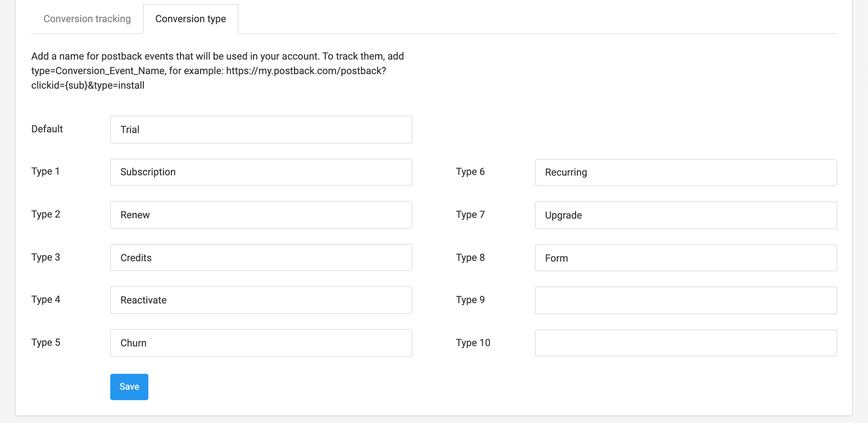The width and height of the screenshot is (868, 423).
Task: Focus the Default field containing Trial
Action: pyautogui.click(x=261, y=130)
